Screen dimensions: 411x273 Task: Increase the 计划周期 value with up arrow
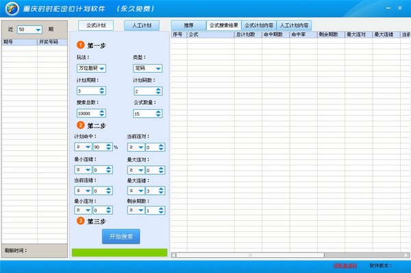coord(102,89)
